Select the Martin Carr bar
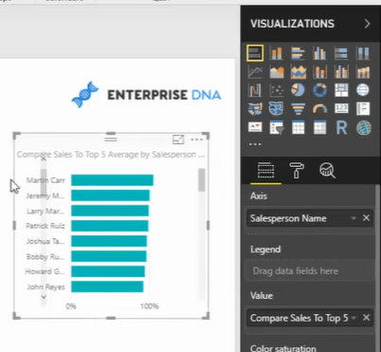The width and height of the screenshot is (381, 352). 112,180
